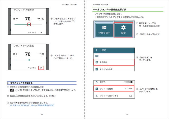Click the line mentioning (P.46)
The image size is (169, 119).
pyautogui.click(x=33, y=96)
